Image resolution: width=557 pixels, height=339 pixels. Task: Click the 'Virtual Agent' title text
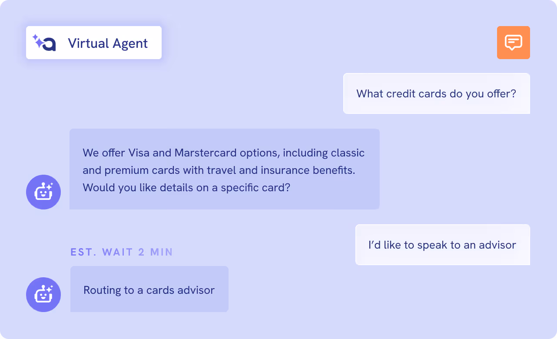tap(108, 43)
